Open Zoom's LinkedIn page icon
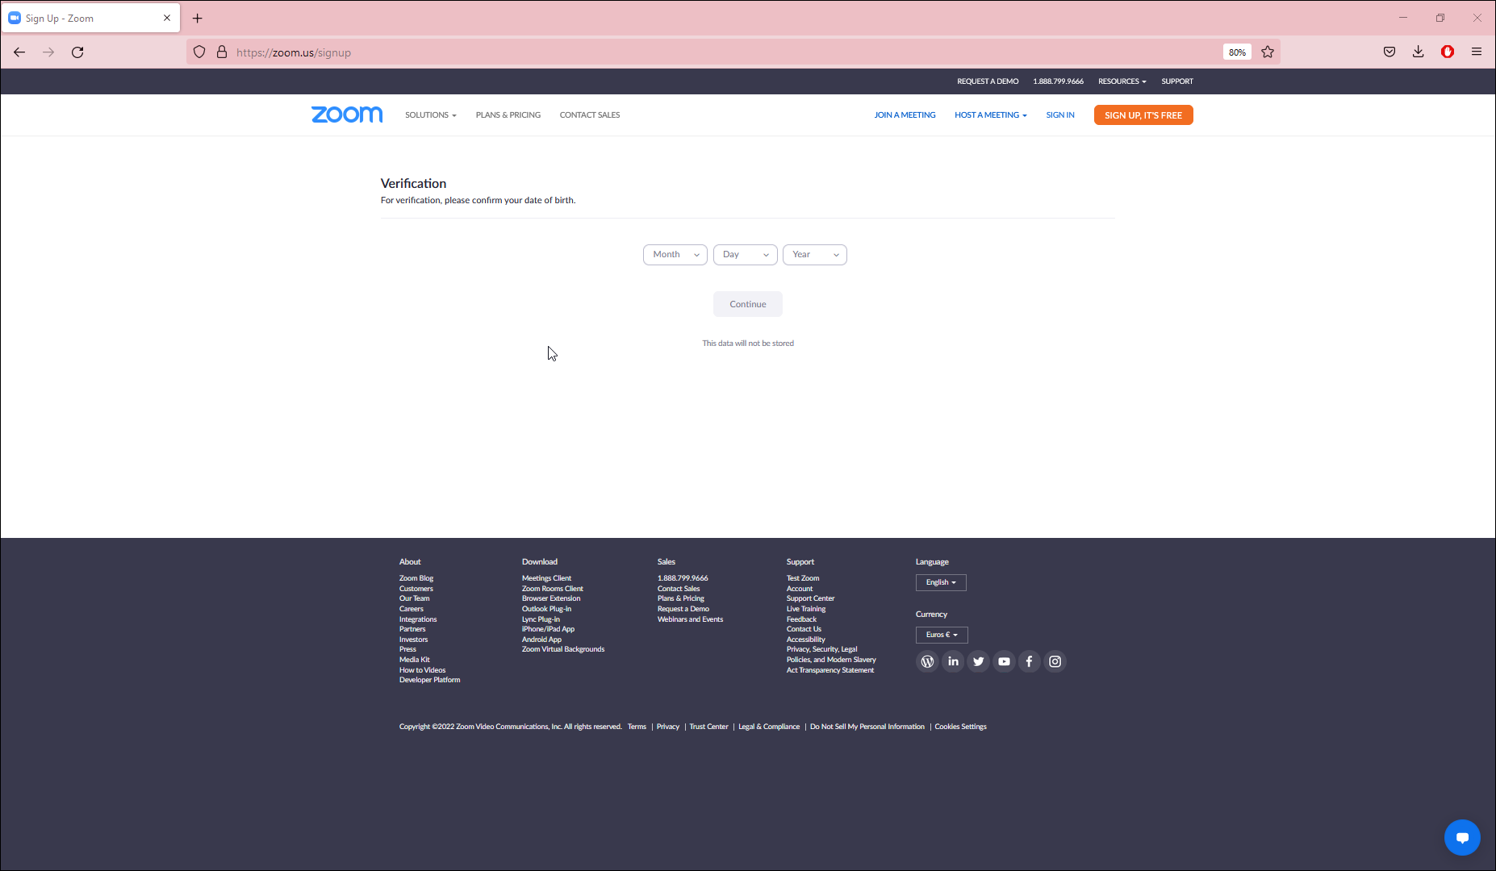 [x=953, y=661]
